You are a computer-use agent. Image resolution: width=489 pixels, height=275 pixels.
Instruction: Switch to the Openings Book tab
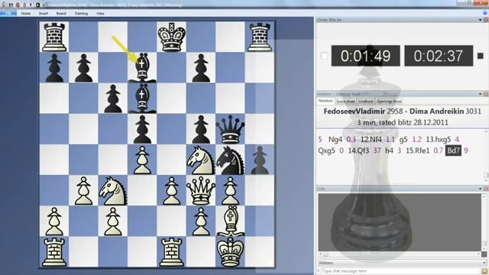tap(389, 102)
